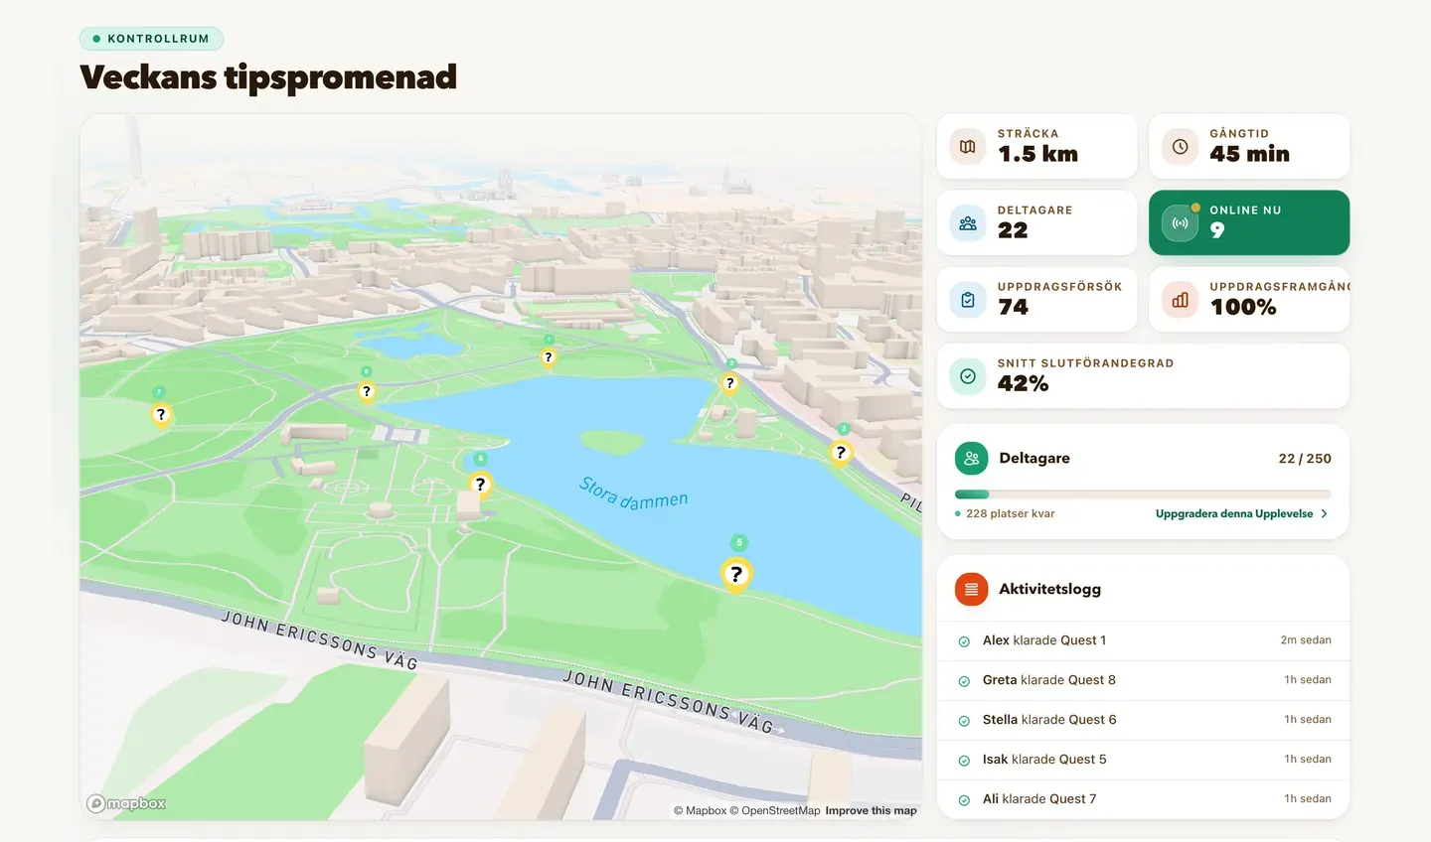
Task: Select question marker number 1 on the map
Action: coord(549,357)
